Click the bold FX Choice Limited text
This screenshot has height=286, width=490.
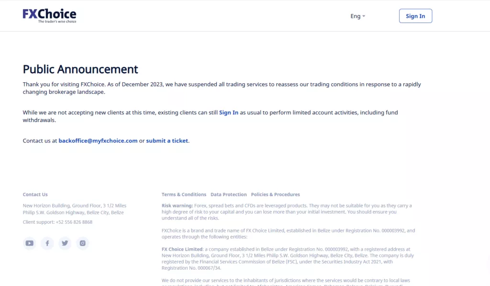(182, 249)
